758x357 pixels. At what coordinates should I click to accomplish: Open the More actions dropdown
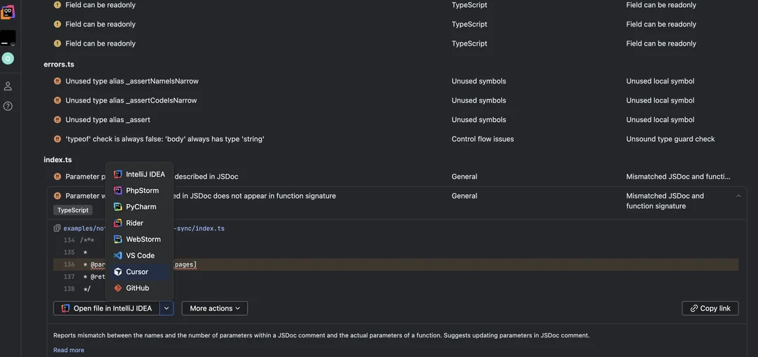click(215, 308)
